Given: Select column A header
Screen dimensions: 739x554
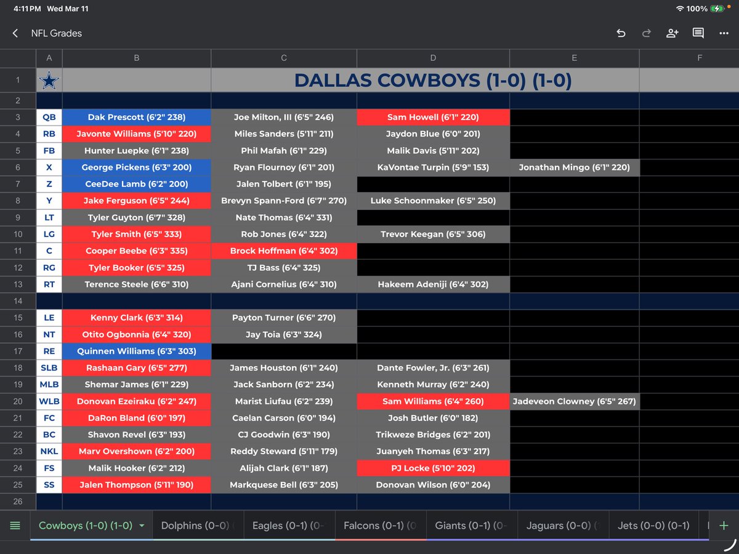Looking at the screenshot, I should point(49,58).
